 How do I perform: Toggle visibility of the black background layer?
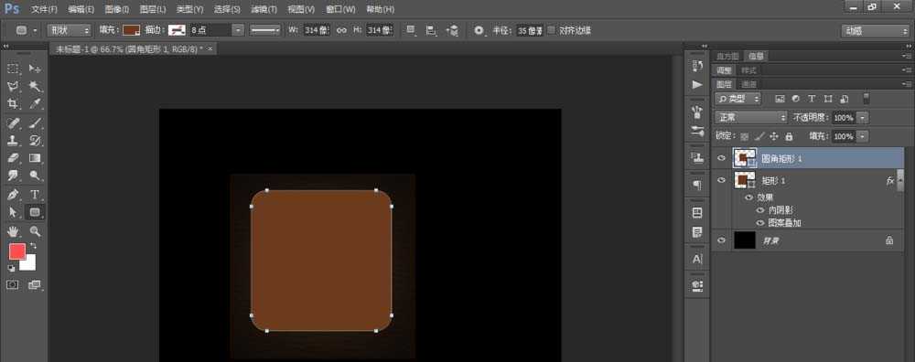coord(722,240)
